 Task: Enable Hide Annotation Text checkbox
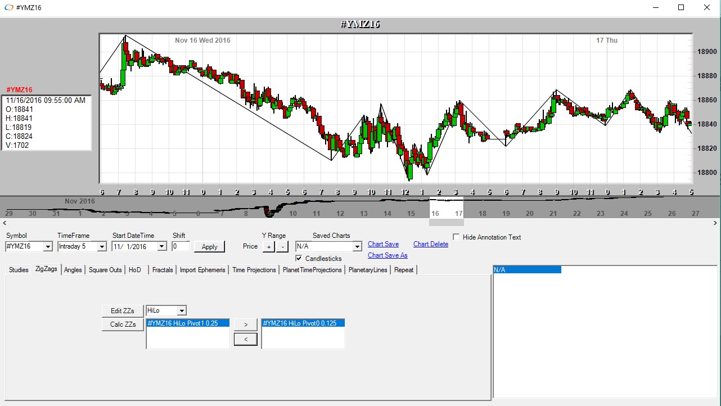tap(456, 237)
